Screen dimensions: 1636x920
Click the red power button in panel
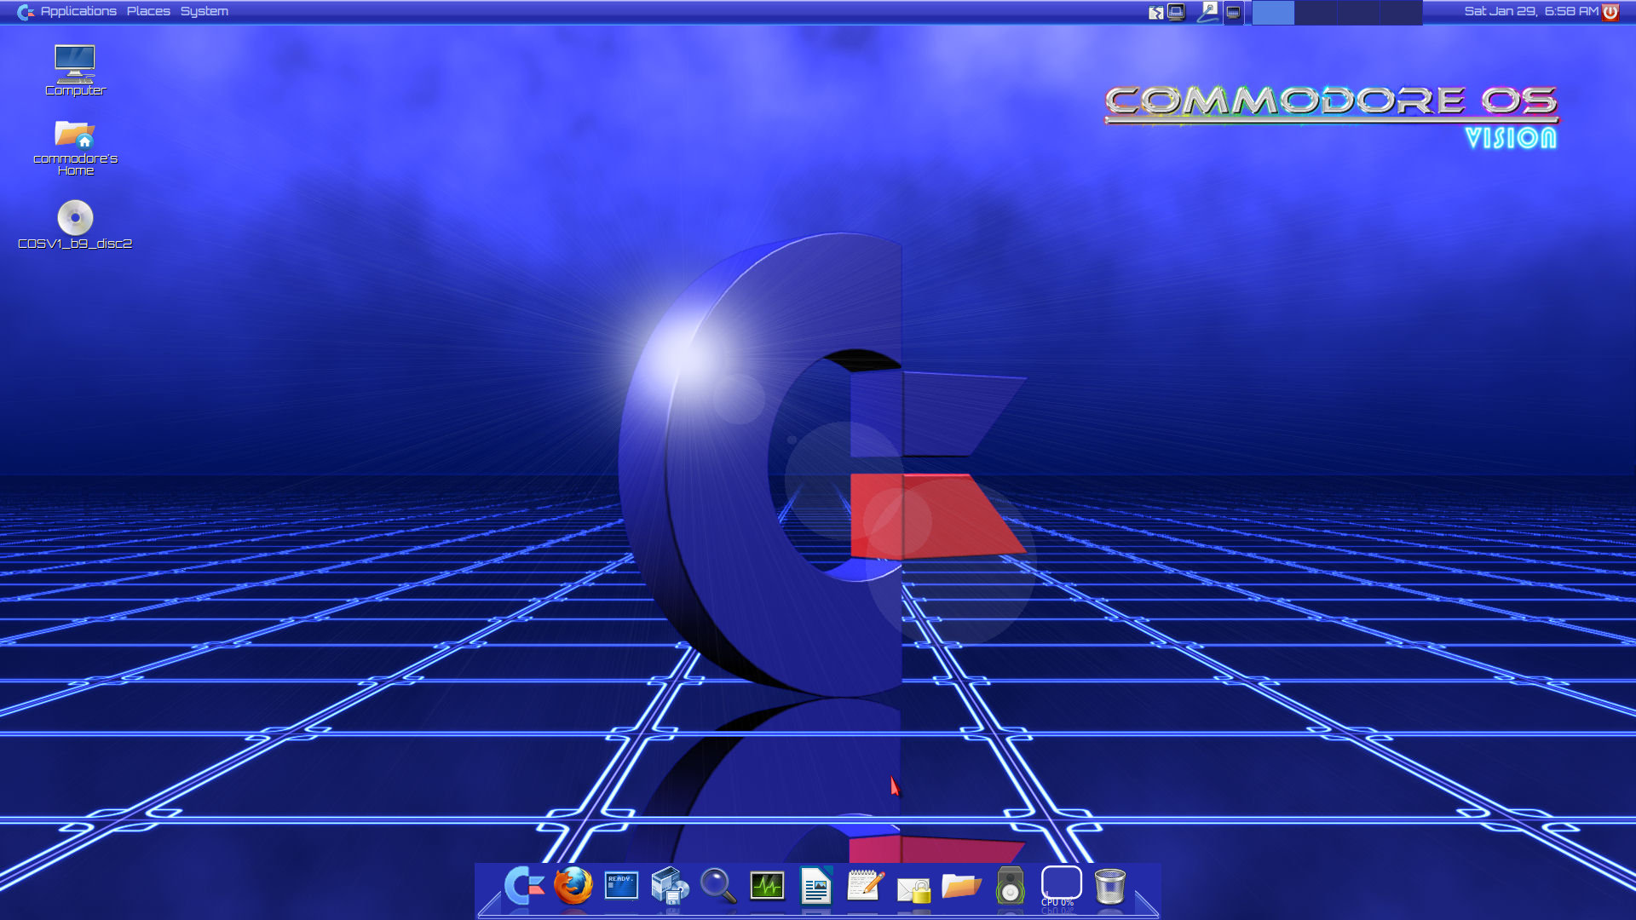pos(1610,12)
